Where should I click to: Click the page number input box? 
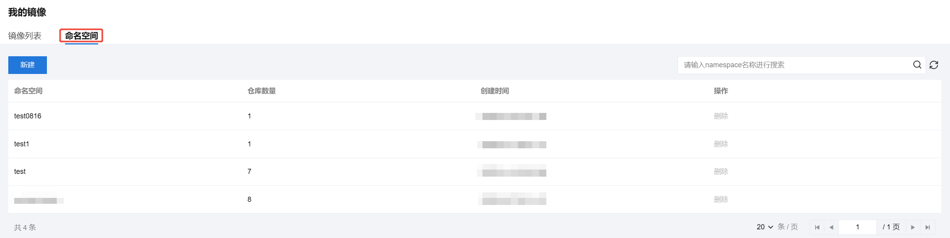click(x=857, y=227)
